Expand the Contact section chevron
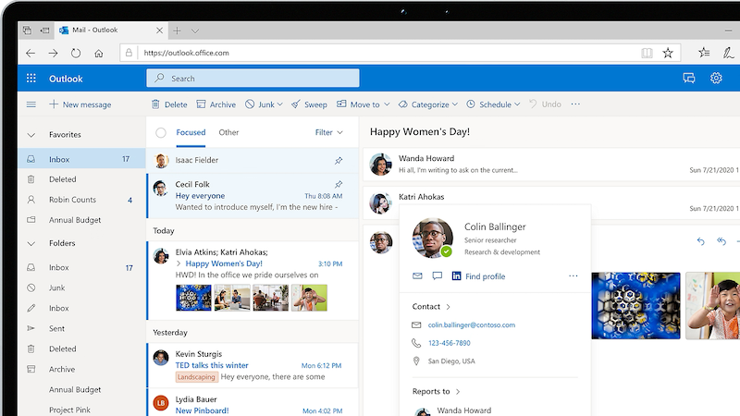The width and height of the screenshot is (740, 416). tap(448, 307)
